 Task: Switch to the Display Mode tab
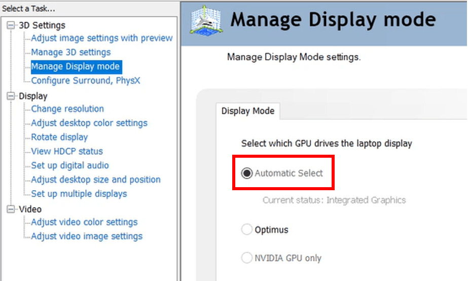248,111
